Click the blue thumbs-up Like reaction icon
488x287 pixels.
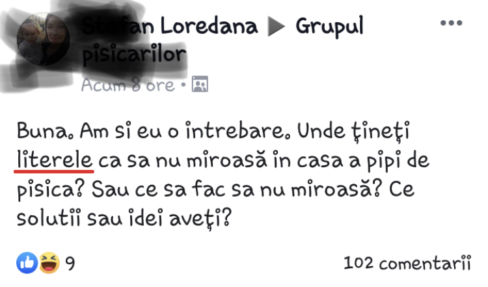click(27, 263)
